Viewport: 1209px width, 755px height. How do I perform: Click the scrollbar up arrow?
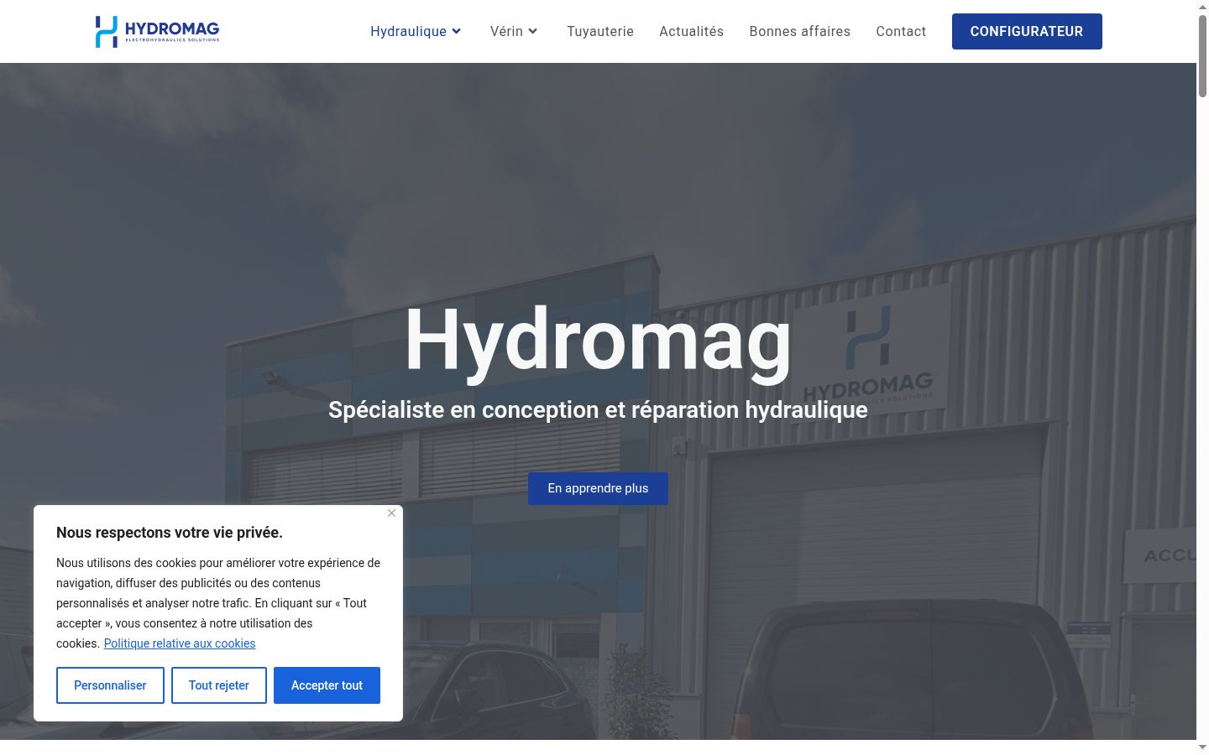pos(1202,7)
